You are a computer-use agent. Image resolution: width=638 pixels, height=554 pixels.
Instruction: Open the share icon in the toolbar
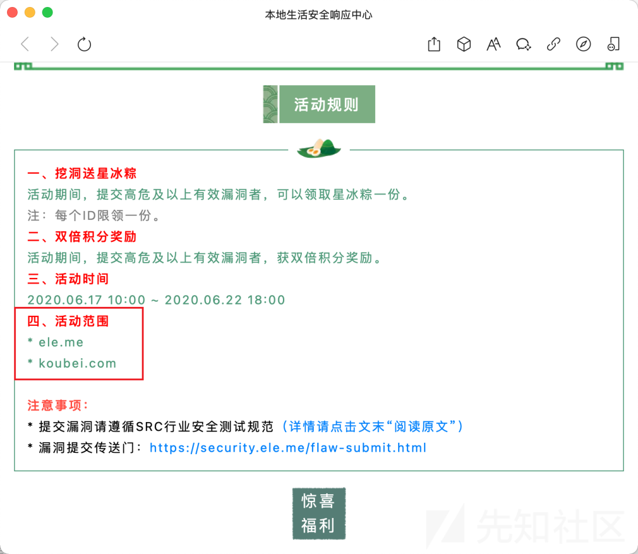coord(434,44)
